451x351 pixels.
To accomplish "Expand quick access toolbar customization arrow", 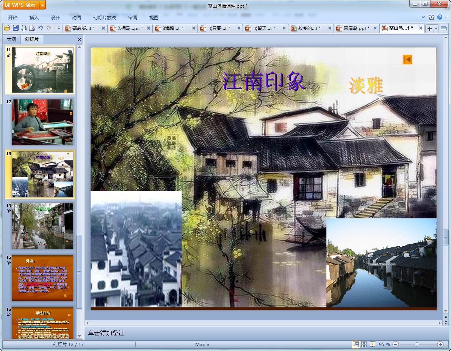I will click(59, 28).
